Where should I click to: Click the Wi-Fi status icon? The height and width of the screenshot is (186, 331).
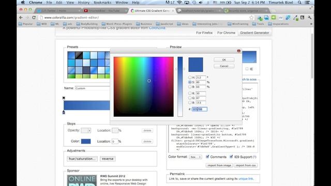(179, 3)
